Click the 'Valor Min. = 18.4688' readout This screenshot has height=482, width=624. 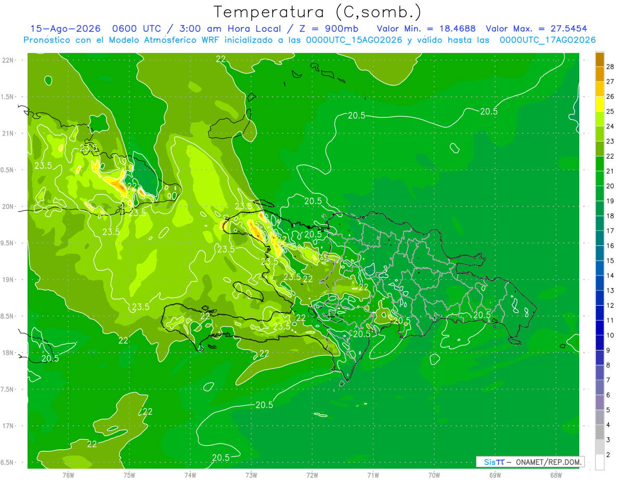426,29
